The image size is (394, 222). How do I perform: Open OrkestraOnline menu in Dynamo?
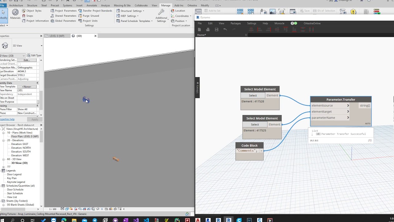312,23
